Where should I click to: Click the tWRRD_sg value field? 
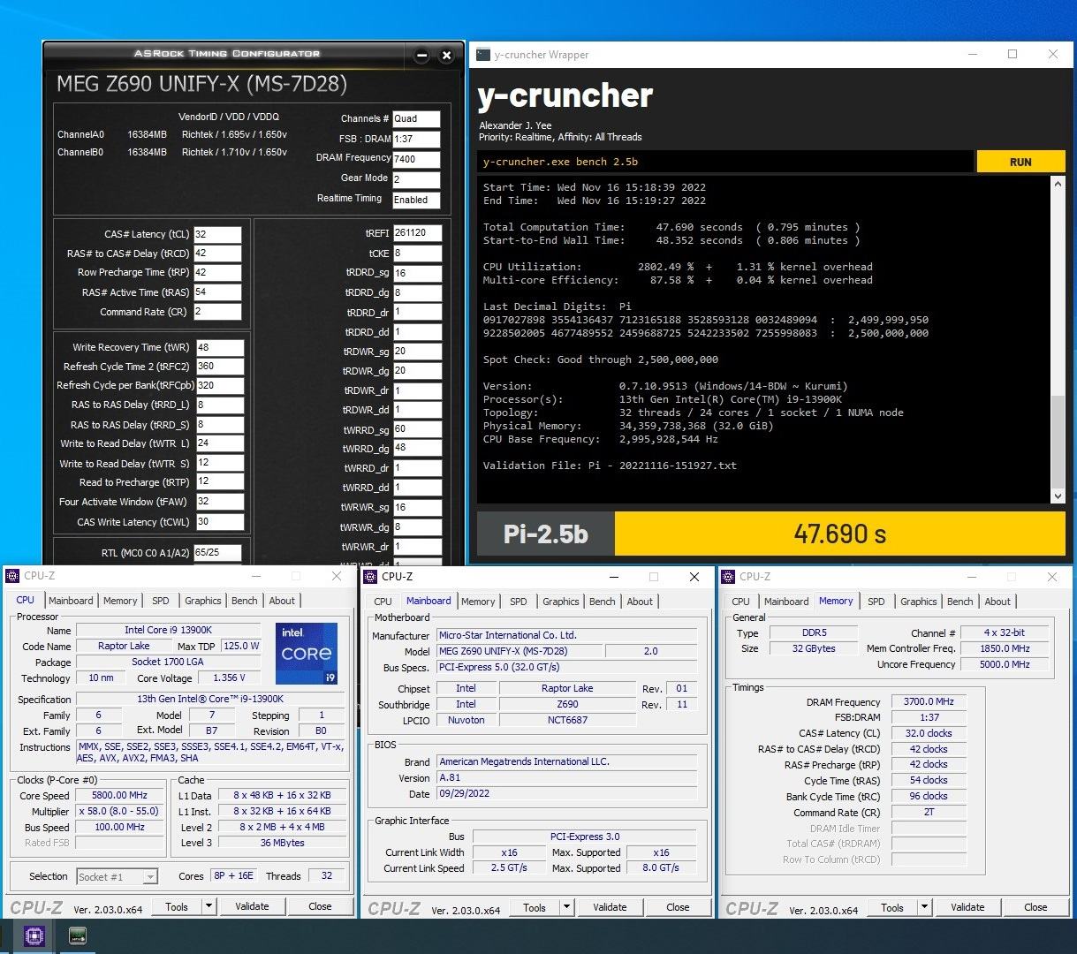(417, 428)
